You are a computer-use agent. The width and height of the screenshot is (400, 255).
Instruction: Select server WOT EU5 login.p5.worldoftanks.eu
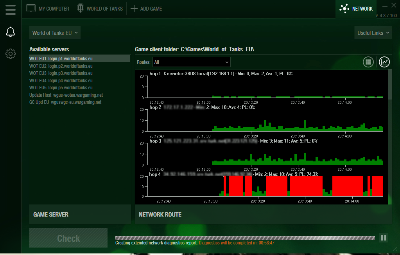[80, 88]
